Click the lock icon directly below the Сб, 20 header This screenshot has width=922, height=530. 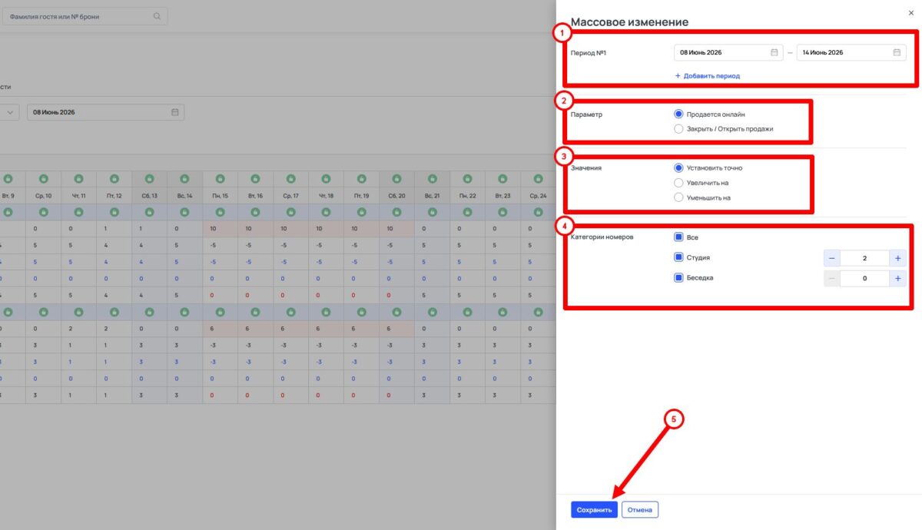tap(397, 212)
